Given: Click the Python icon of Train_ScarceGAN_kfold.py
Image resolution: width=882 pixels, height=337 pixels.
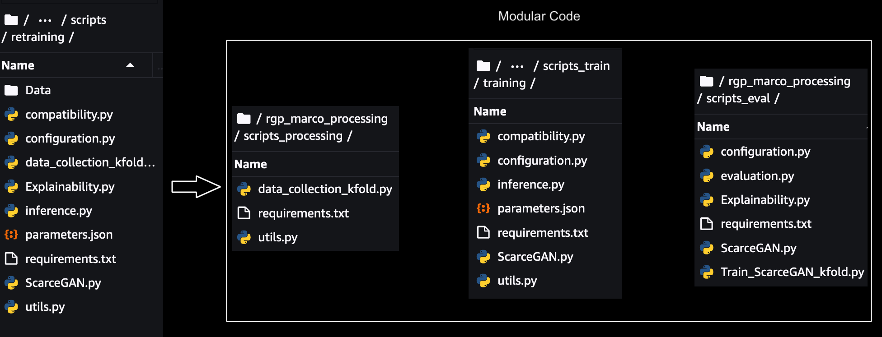Looking at the screenshot, I should coord(707,272).
